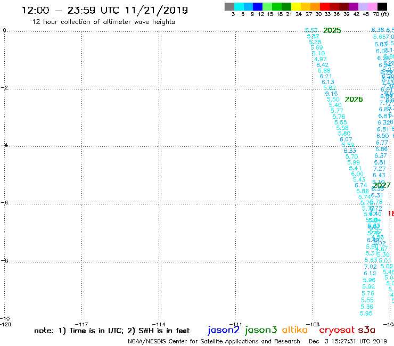
Task: Click the date title 12:00 – 23:59 UTC 11/21/2019
Action: (105, 10)
